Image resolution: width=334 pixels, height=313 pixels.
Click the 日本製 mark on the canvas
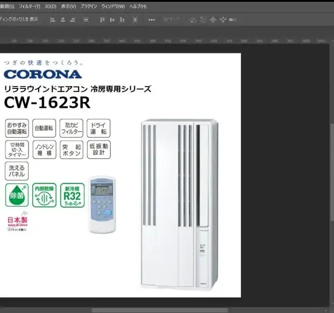18,222
